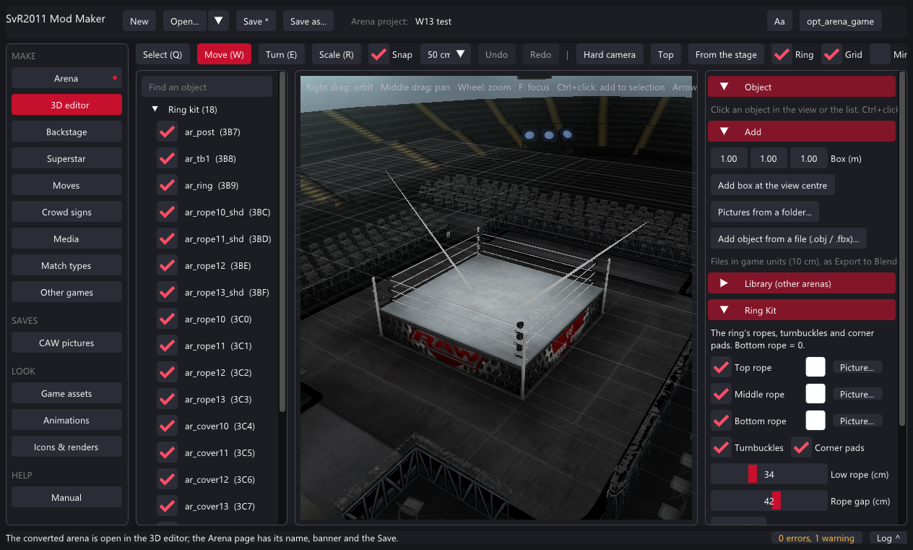Open the Arena page
The width and height of the screenshot is (913, 550).
click(66, 78)
